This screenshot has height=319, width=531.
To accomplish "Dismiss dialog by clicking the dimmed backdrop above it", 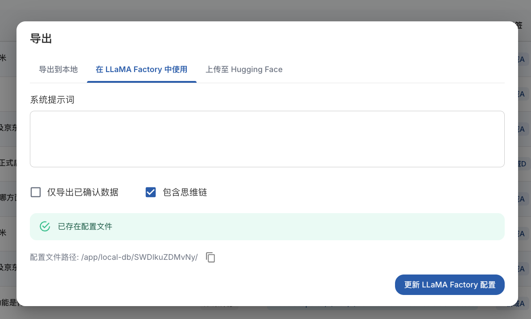I will [x=268, y=10].
